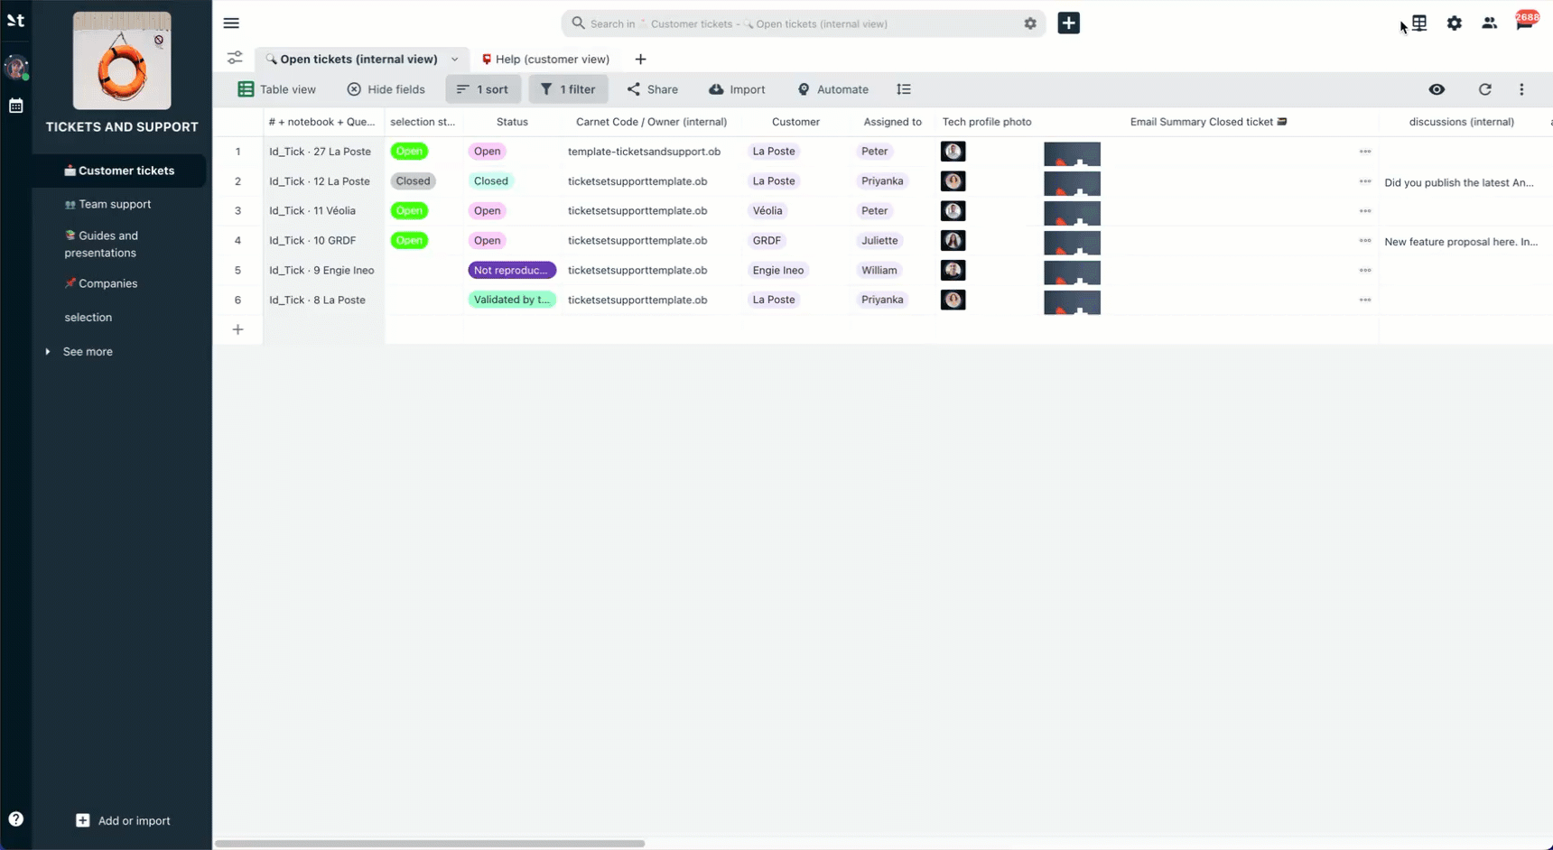Open ellipsis menu for row 6
Screen dimensions: 1553x850
1365,300
